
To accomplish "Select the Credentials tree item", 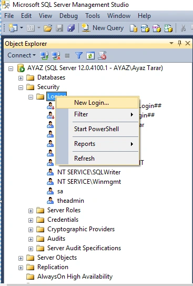I will coord(63,220).
